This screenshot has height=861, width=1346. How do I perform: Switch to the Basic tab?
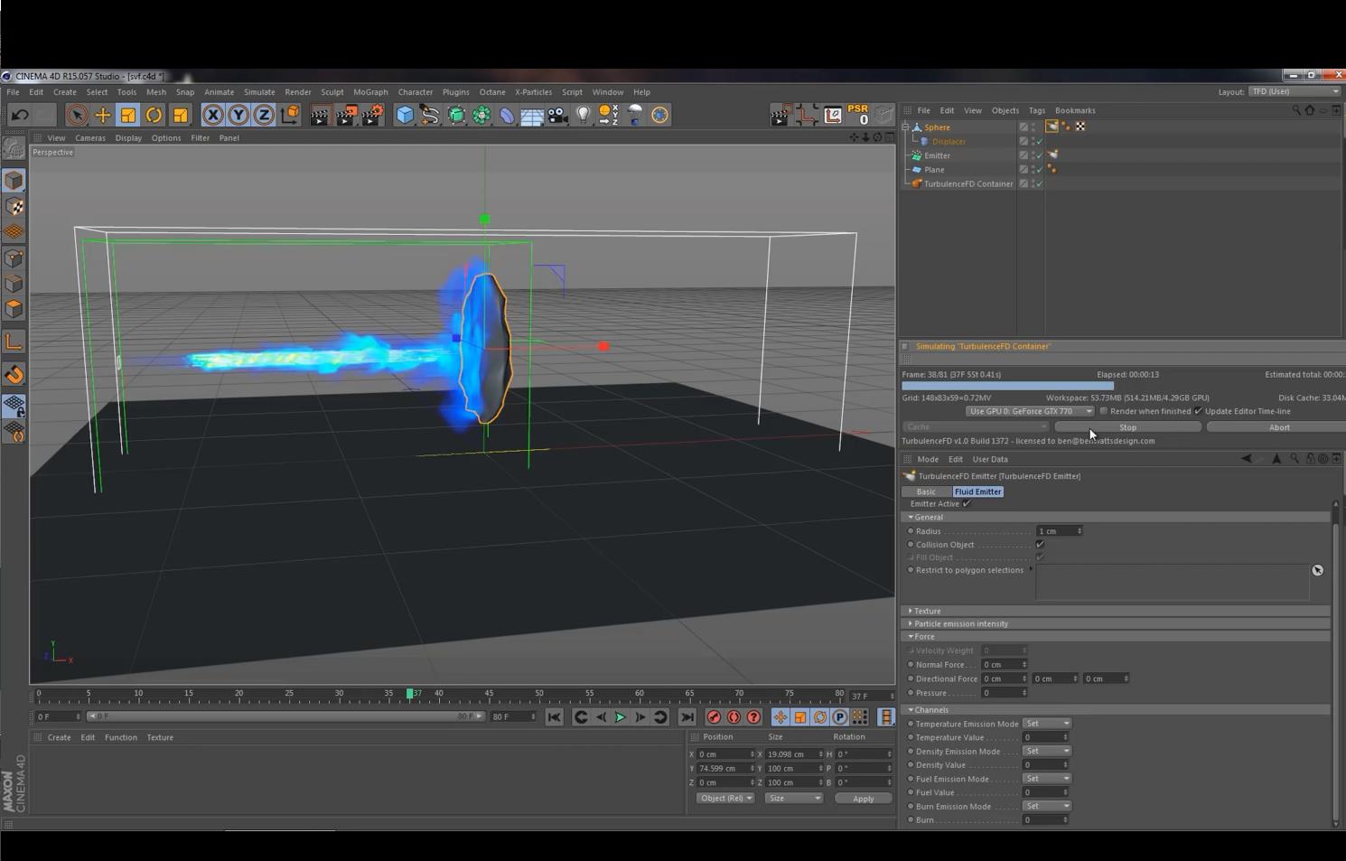tap(926, 491)
